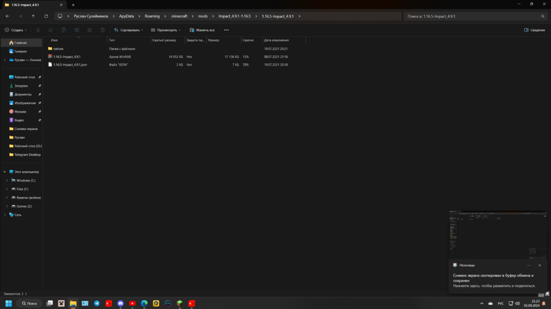Click the search magnifier icon in search box
Viewport: 551px width, 309px height.
543,16
